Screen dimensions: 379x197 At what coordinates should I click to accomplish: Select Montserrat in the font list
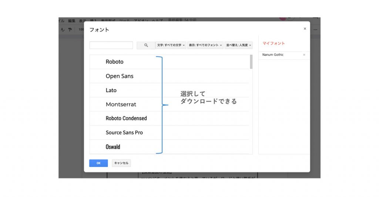pos(121,104)
